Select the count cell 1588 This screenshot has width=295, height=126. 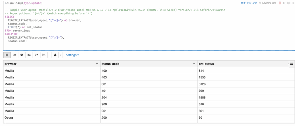click(x=246, y=98)
